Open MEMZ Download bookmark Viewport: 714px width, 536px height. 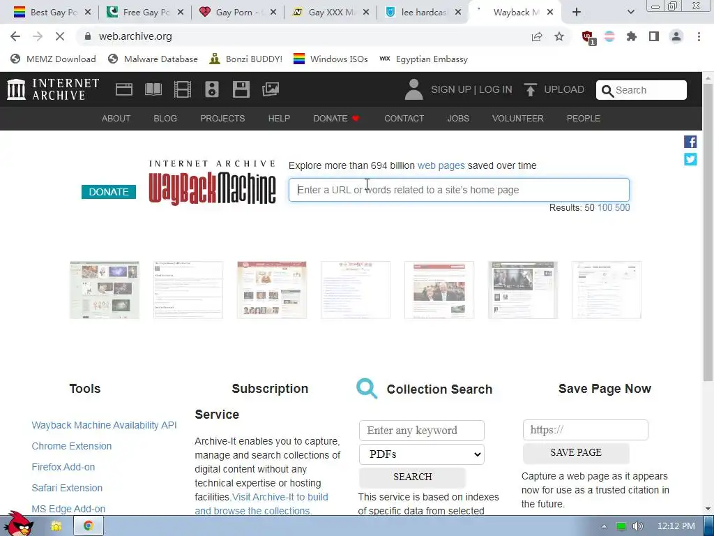point(53,59)
